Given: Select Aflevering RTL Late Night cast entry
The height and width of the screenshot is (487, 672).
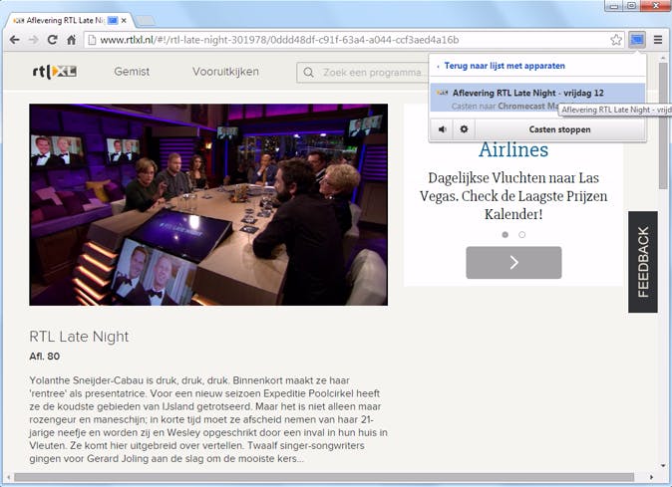Looking at the screenshot, I should (537, 98).
